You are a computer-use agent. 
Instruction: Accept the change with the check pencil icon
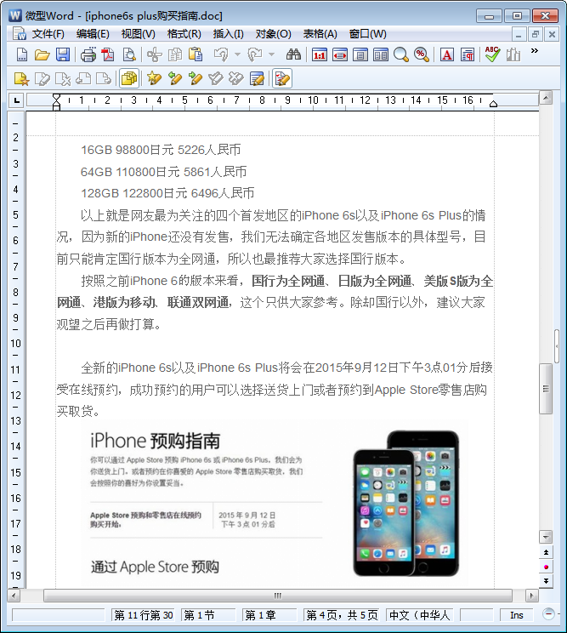coord(216,79)
